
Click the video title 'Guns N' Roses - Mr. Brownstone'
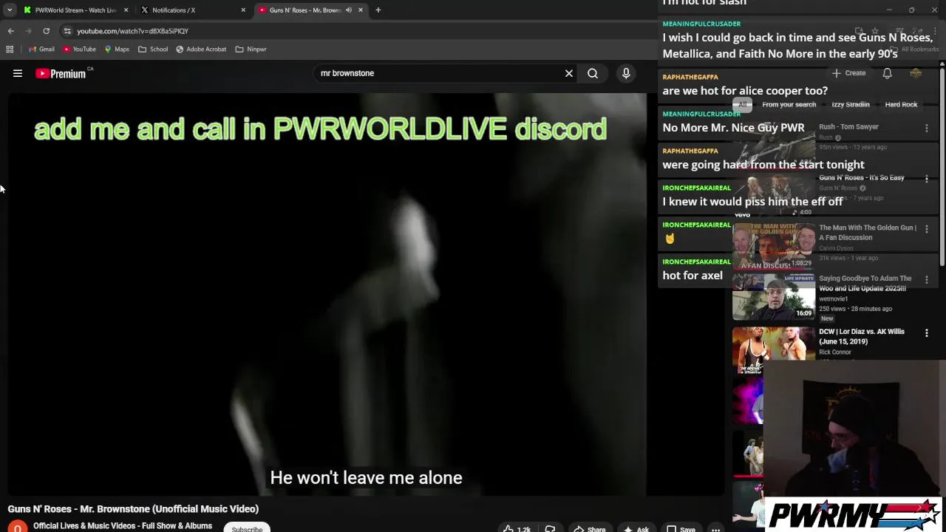(x=133, y=509)
